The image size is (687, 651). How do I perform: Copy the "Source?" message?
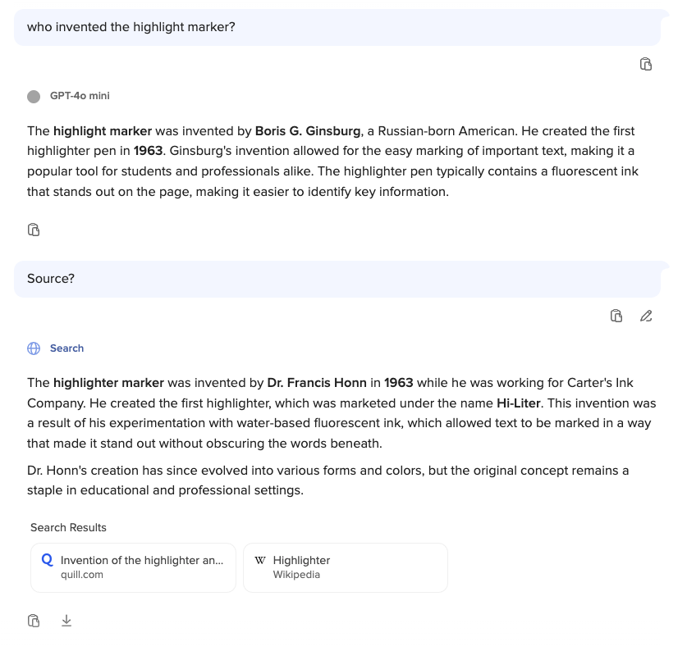(616, 316)
